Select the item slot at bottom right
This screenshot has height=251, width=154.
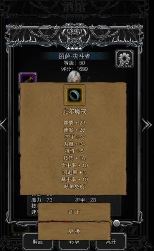[133, 231]
